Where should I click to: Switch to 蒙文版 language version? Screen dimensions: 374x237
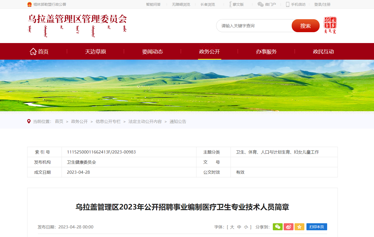click(238, 4)
